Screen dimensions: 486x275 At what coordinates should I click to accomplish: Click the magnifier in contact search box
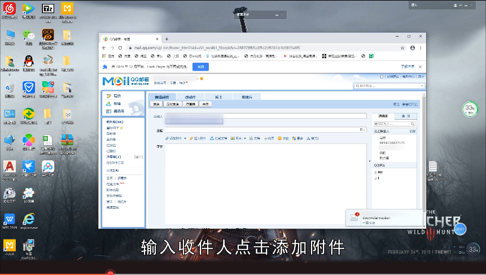coord(413,124)
